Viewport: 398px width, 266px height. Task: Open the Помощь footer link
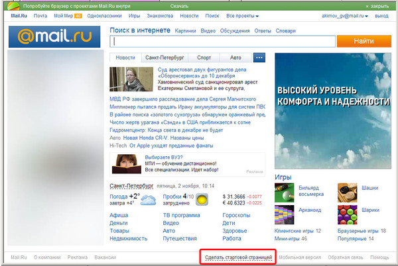click(379, 257)
